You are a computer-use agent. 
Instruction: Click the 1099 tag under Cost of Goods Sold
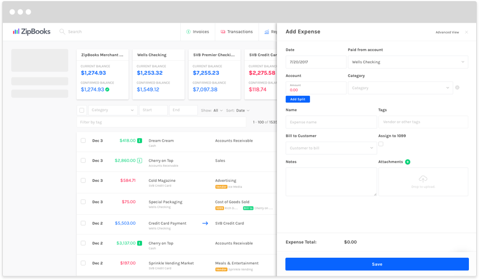click(x=219, y=208)
